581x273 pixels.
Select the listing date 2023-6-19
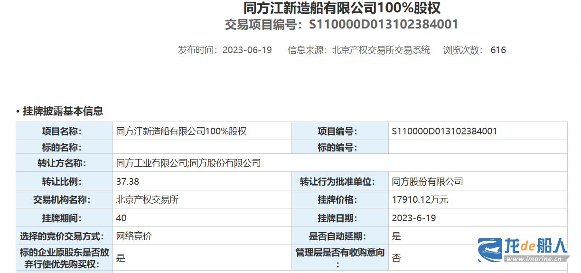click(414, 218)
